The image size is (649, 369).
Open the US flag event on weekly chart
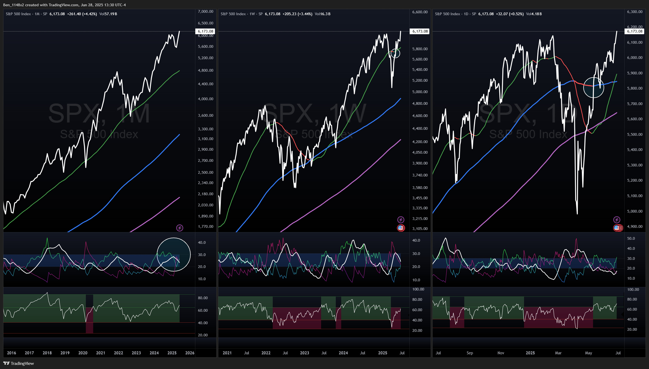[x=401, y=228]
